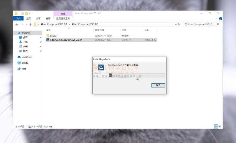Click the Forward navigation arrow
The width and height of the screenshot is (236, 143).
pyautogui.click(x=22, y=24)
